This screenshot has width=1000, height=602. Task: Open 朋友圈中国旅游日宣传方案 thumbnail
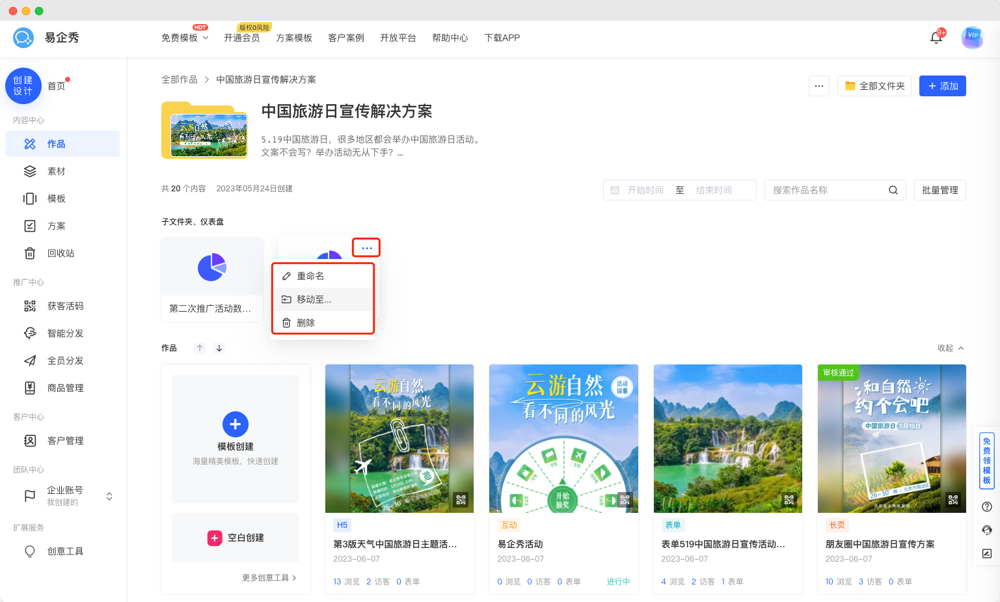[891, 438]
